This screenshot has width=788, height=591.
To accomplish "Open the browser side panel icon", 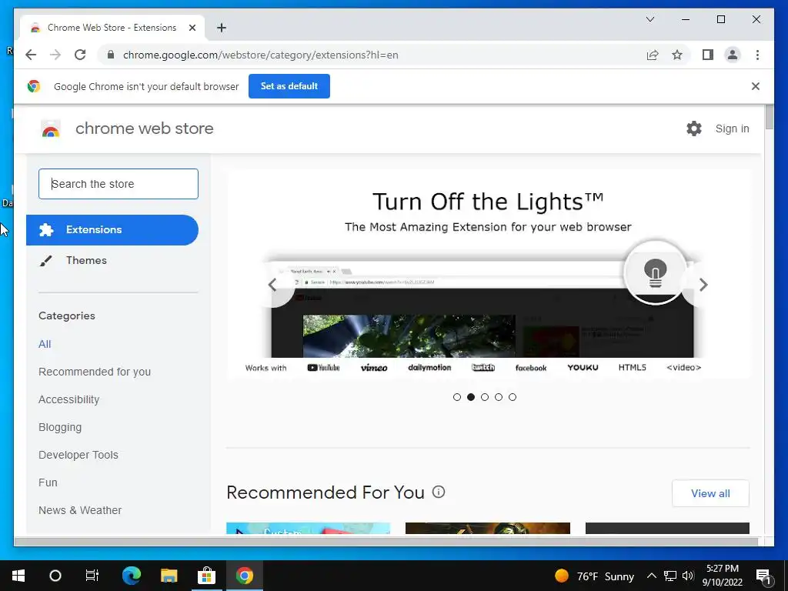I will click(x=708, y=55).
